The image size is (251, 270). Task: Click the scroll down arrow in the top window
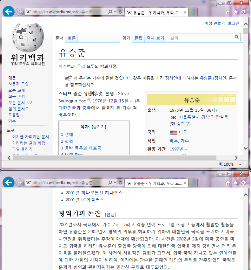click(x=246, y=148)
